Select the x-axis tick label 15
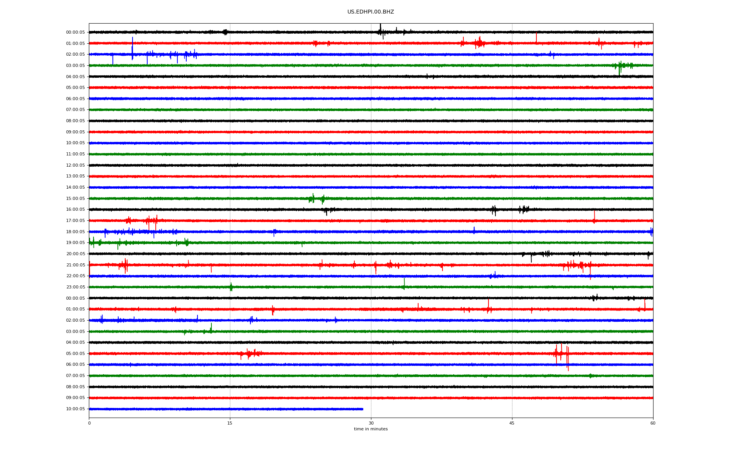The width and height of the screenshot is (742, 464). coord(230,423)
